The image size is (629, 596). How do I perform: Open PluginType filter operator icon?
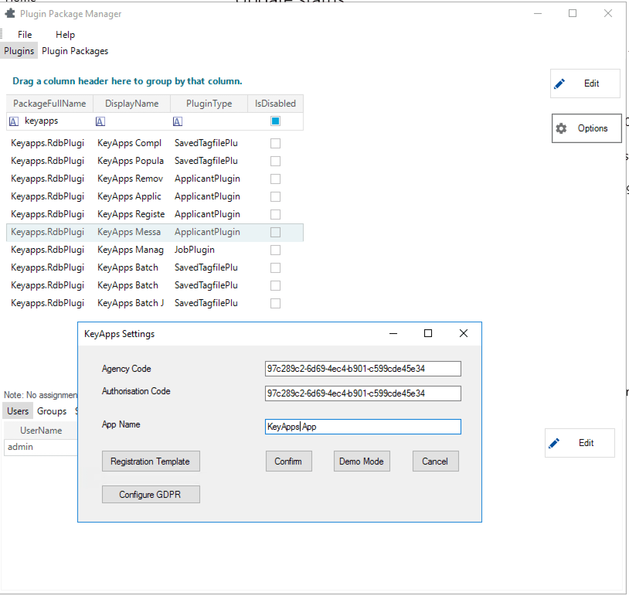pyautogui.click(x=177, y=122)
